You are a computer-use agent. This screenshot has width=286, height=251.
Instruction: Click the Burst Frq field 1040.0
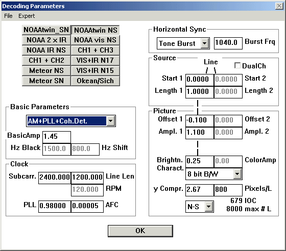coord(228,43)
